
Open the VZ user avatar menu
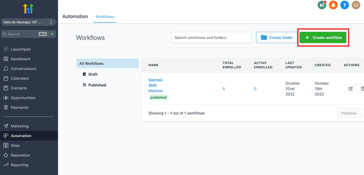(x=356, y=5)
